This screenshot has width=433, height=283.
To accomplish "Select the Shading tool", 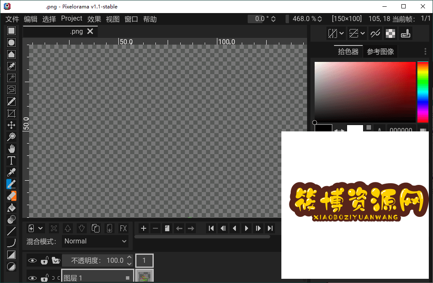I will pos(11,219).
